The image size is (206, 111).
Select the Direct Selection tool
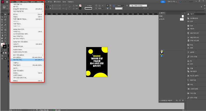coord(5,14)
